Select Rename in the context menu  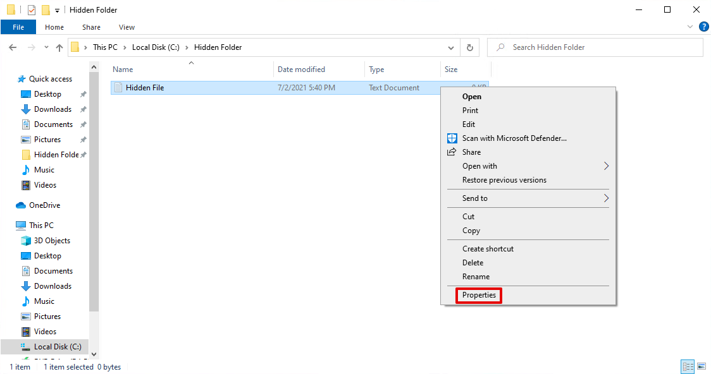[476, 277]
